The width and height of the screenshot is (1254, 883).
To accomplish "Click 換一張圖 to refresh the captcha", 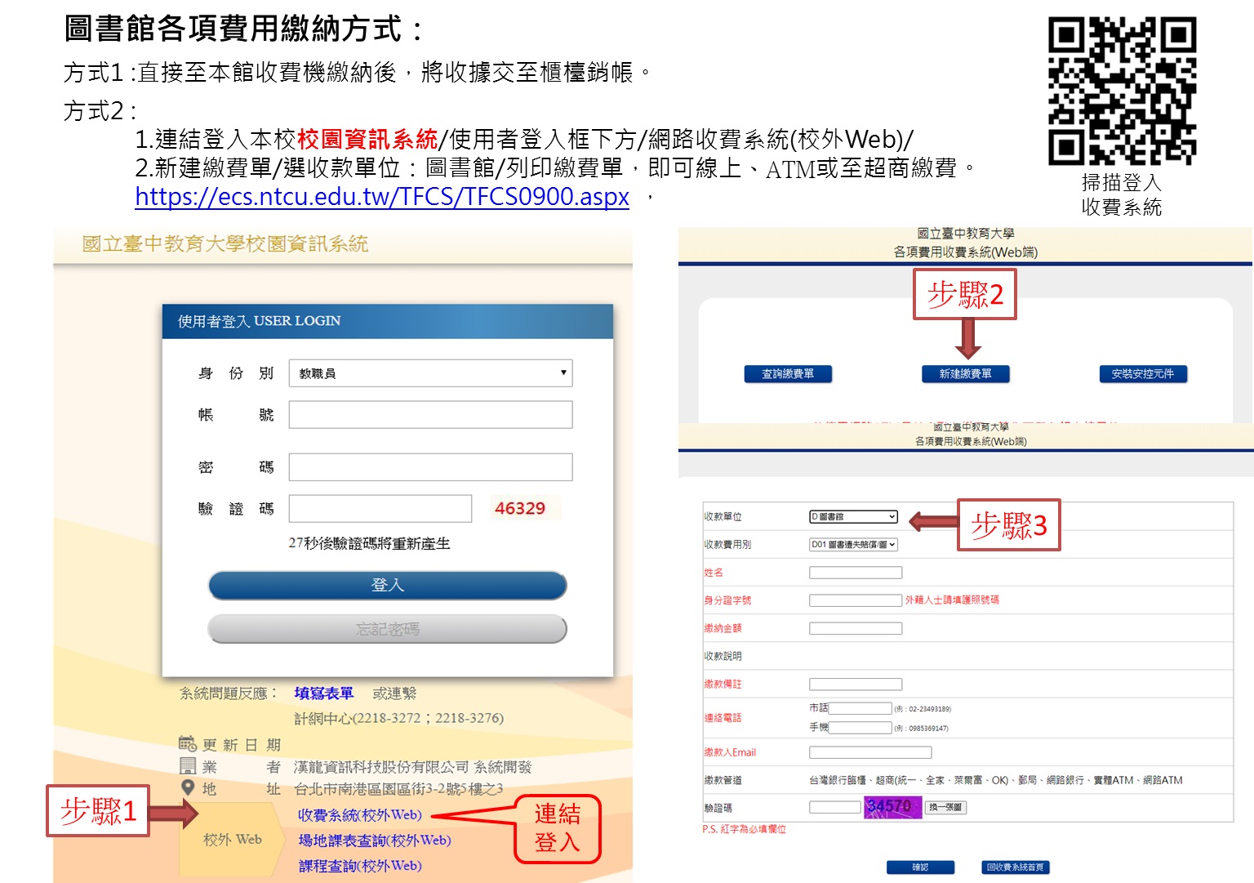I will tap(945, 807).
